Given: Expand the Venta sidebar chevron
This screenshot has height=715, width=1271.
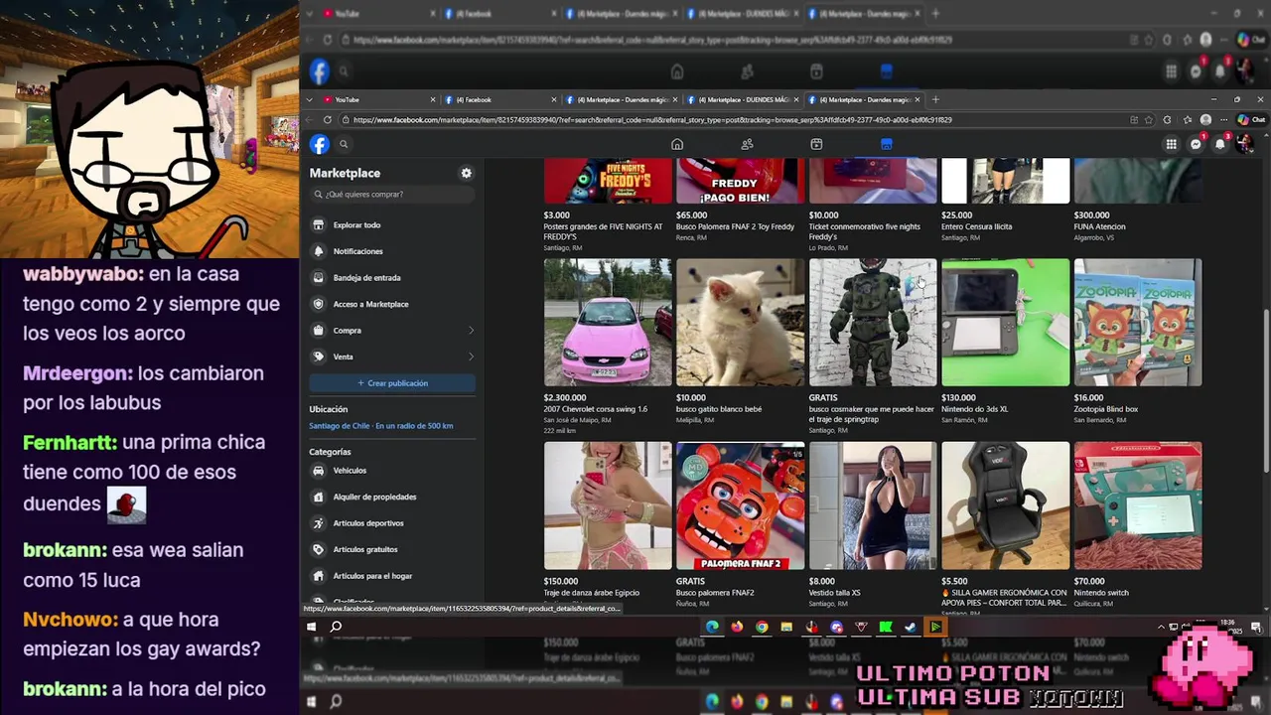Looking at the screenshot, I should (x=471, y=357).
